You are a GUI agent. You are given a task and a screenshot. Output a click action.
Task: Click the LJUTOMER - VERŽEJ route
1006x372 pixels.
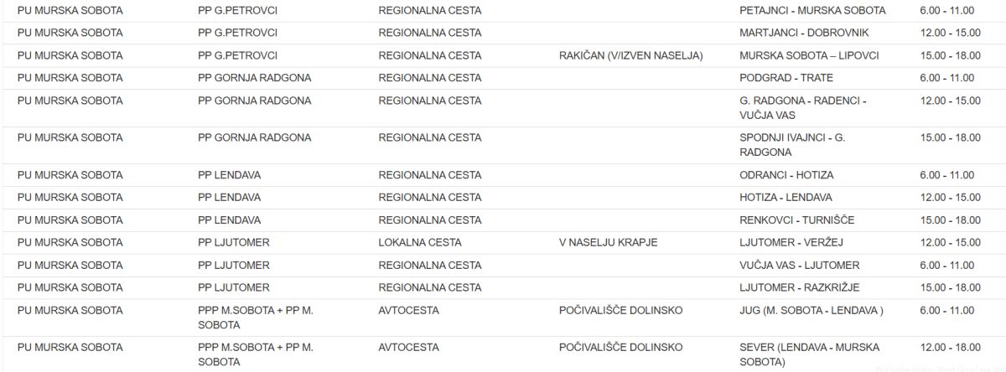click(791, 243)
